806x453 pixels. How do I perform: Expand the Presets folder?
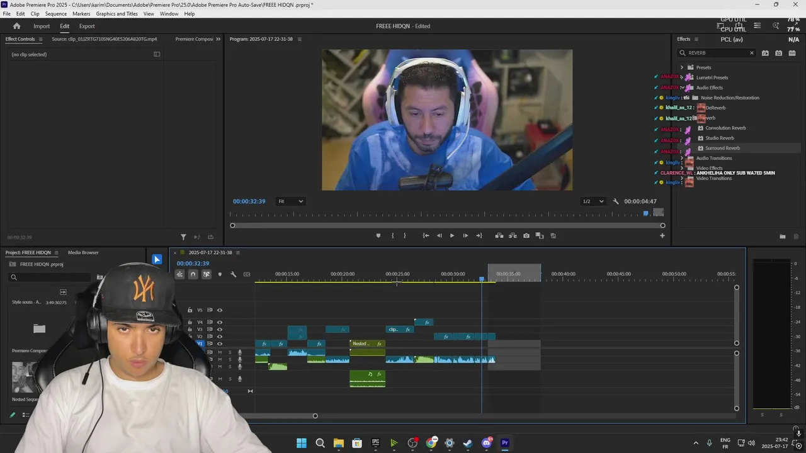click(x=681, y=67)
